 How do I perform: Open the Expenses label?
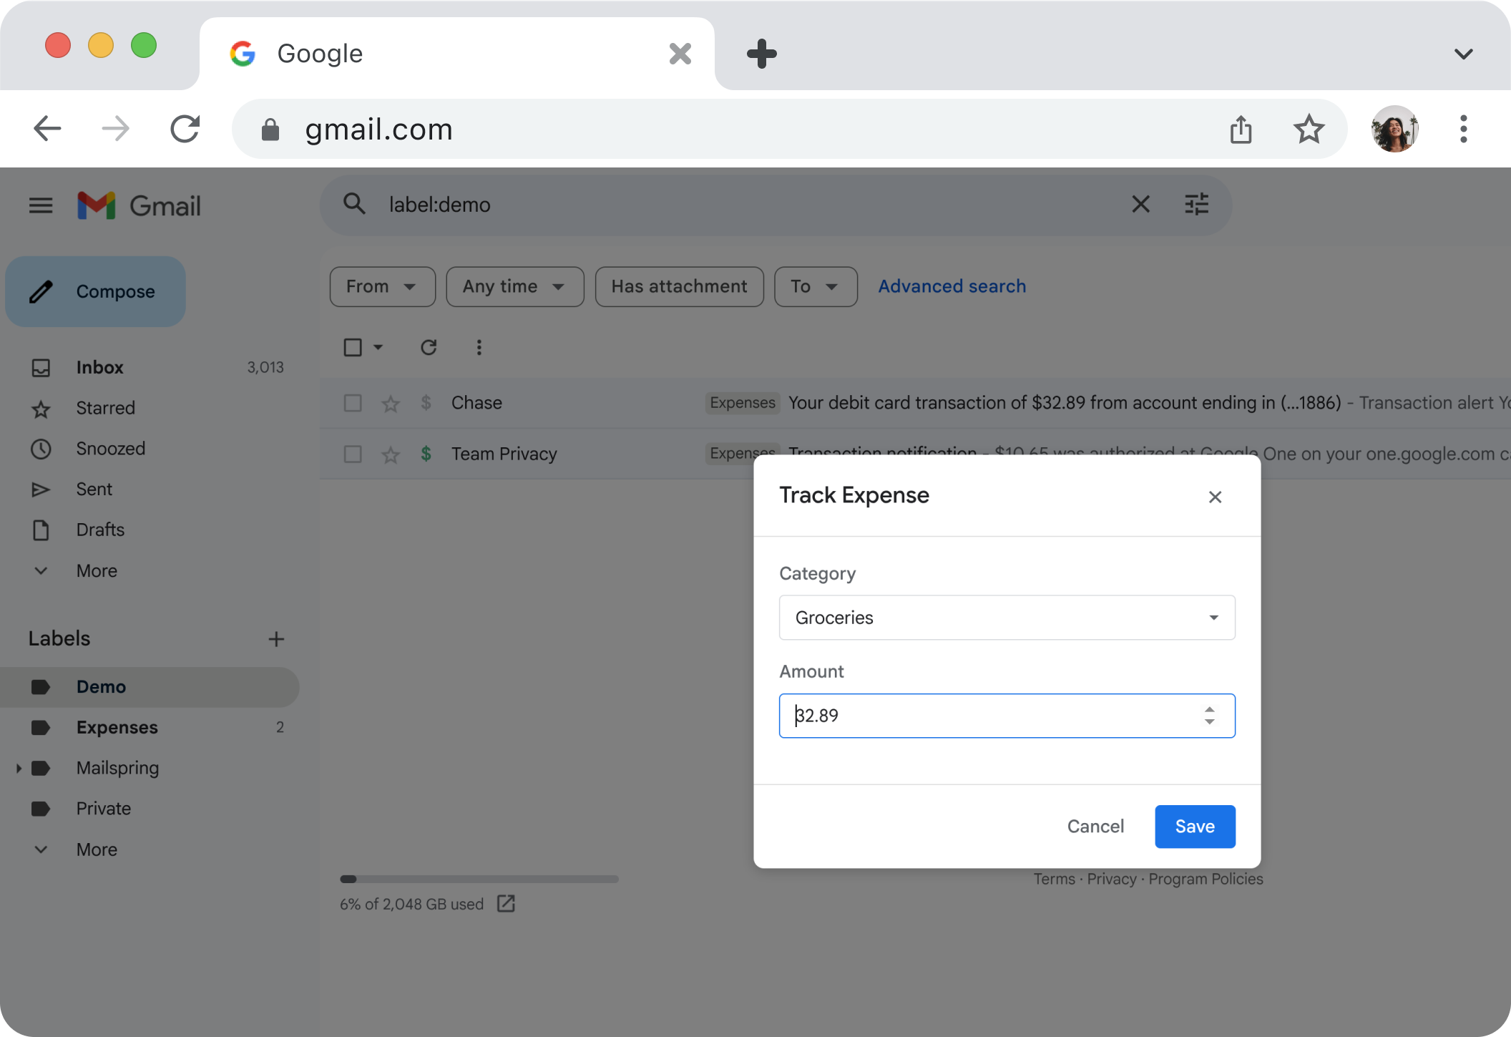pyautogui.click(x=117, y=727)
